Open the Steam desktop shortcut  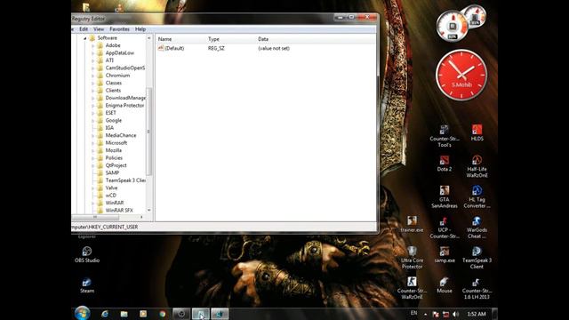point(87,285)
